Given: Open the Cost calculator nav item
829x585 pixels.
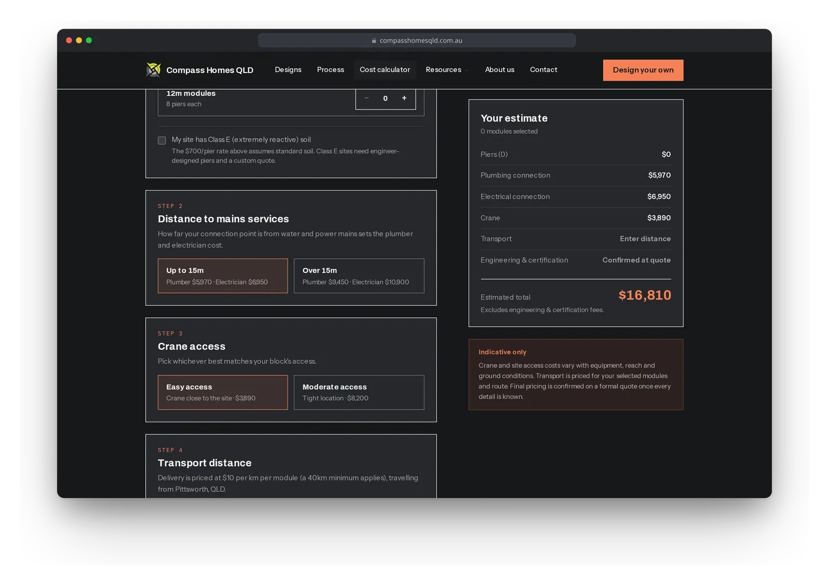Looking at the screenshot, I should [x=385, y=70].
